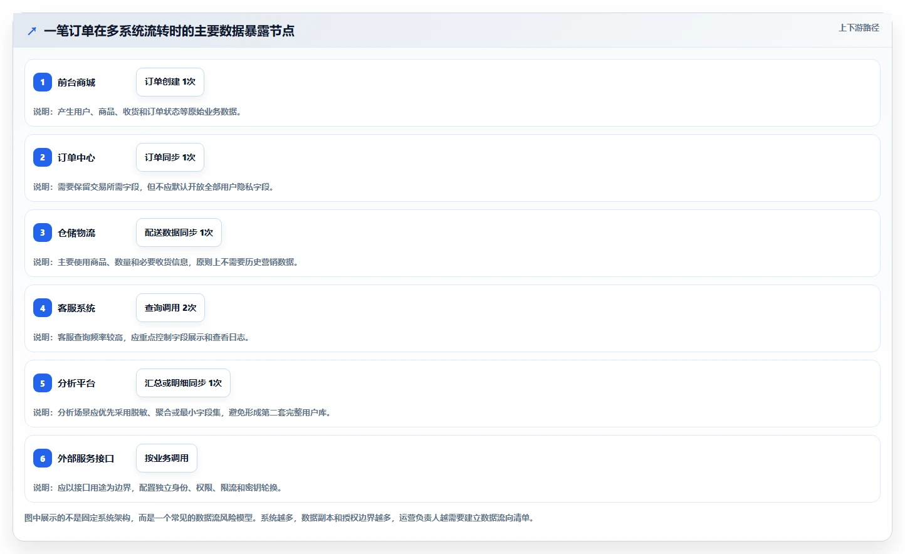
Task: Click the 仓储物流 node name
Action: pos(76,233)
